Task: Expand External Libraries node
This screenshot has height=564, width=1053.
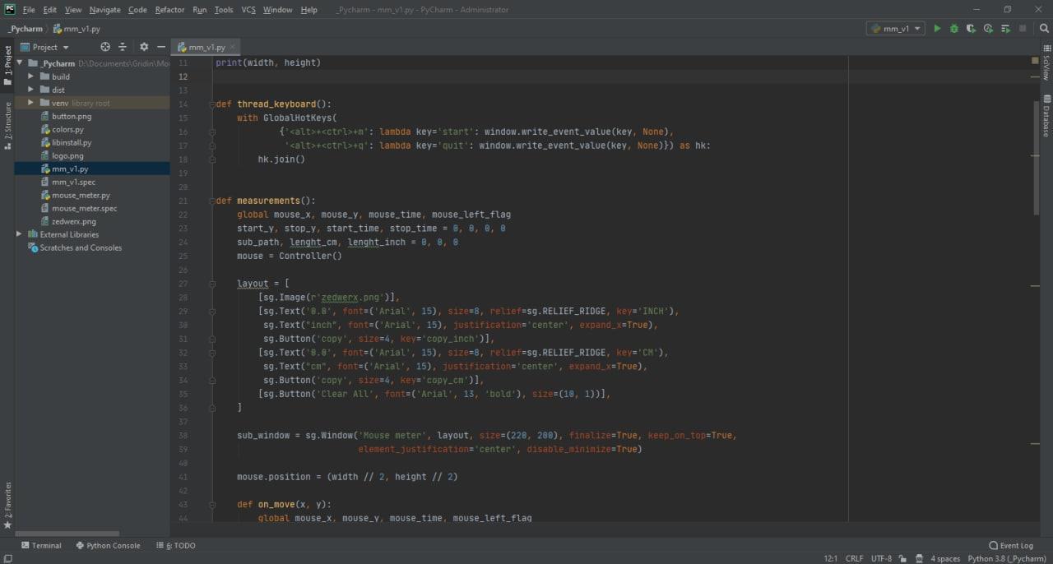Action: 20,234
